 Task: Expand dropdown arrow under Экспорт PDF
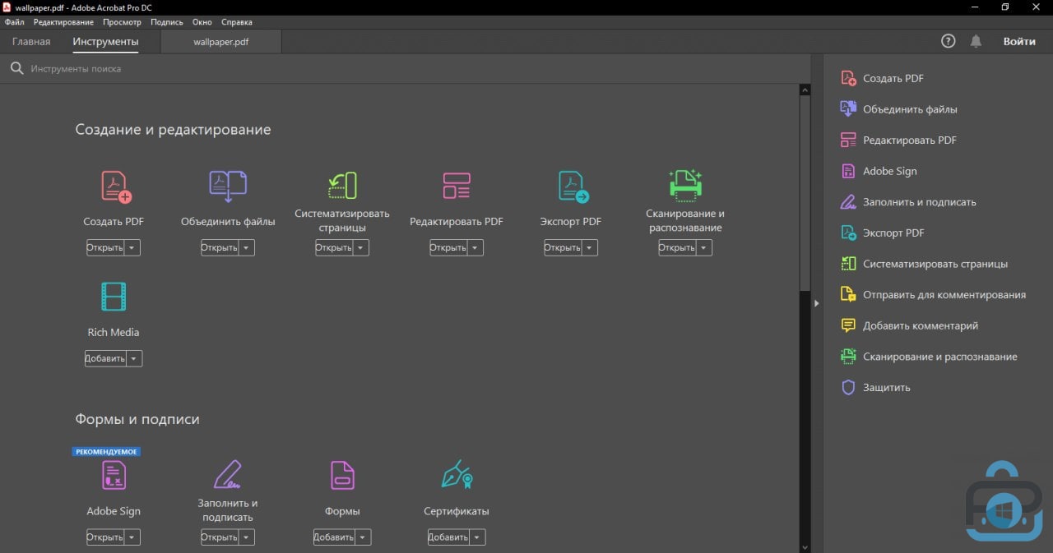(590, 247)
